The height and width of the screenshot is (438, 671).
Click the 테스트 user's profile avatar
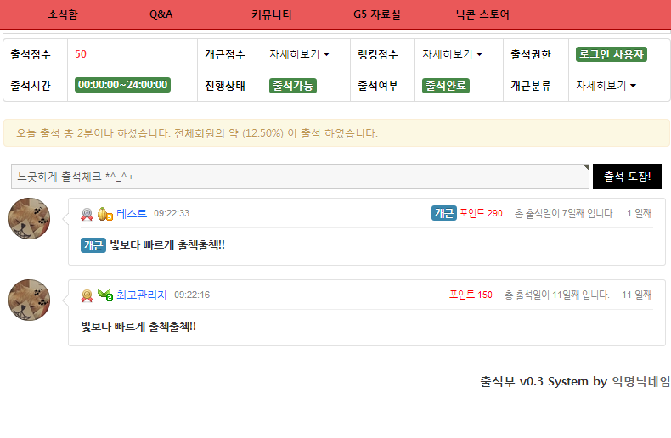(29, 219)
